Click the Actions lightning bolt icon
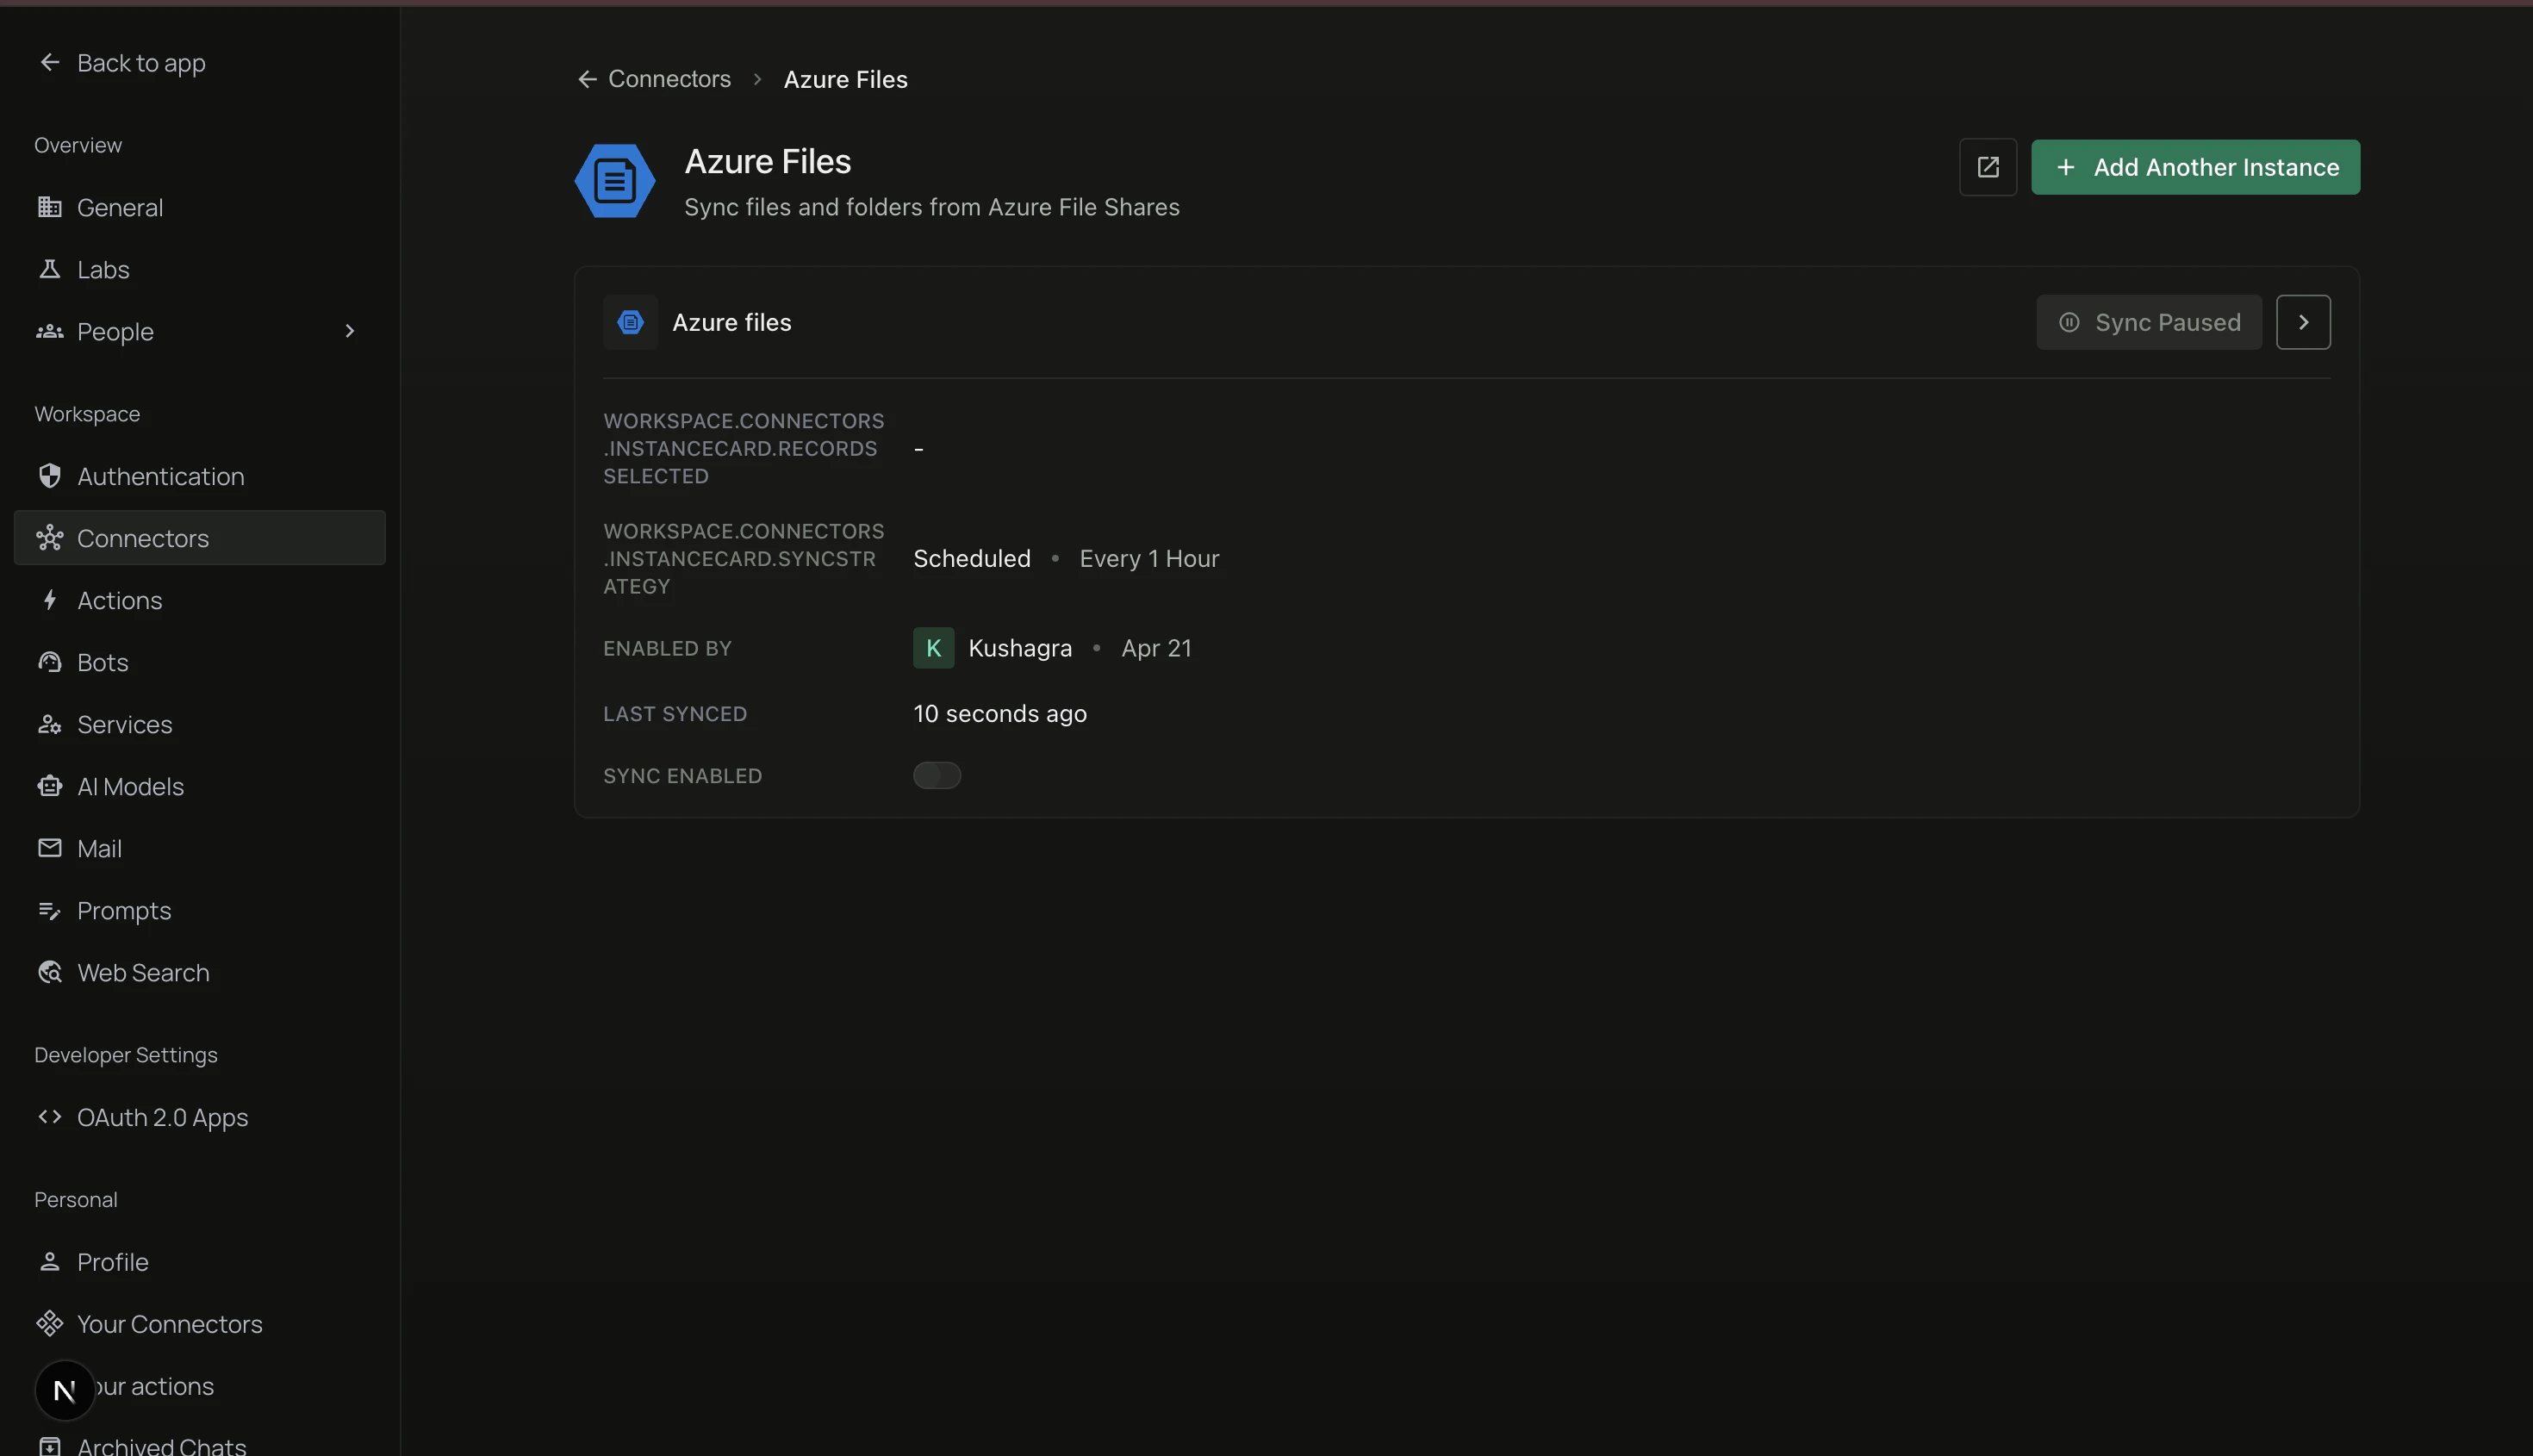This screenshot has width=2533, height=1456. pos(50,600)
